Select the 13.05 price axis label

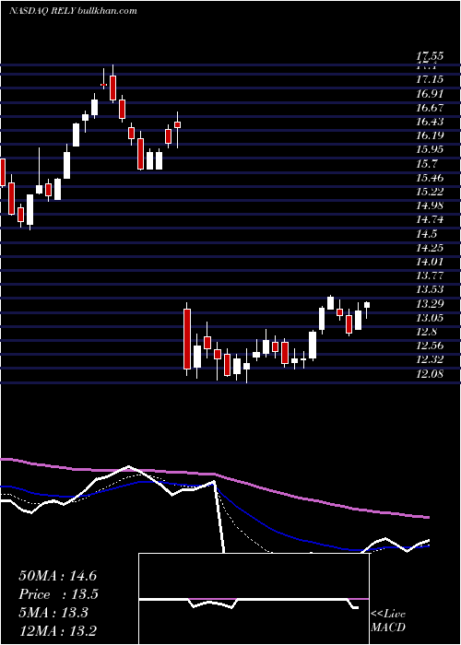pyautogui.click(x=430, y=318)
